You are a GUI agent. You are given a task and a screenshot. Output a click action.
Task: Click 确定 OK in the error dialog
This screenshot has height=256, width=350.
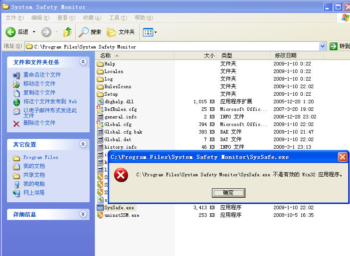tap(228, 193)
